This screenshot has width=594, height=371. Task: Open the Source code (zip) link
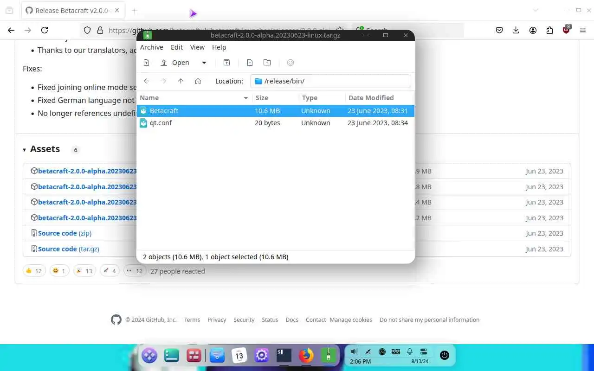65,233
